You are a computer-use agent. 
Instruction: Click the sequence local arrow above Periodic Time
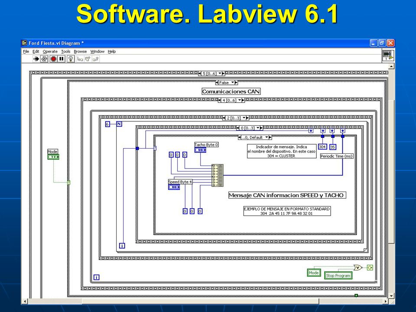tap(342, 131)
